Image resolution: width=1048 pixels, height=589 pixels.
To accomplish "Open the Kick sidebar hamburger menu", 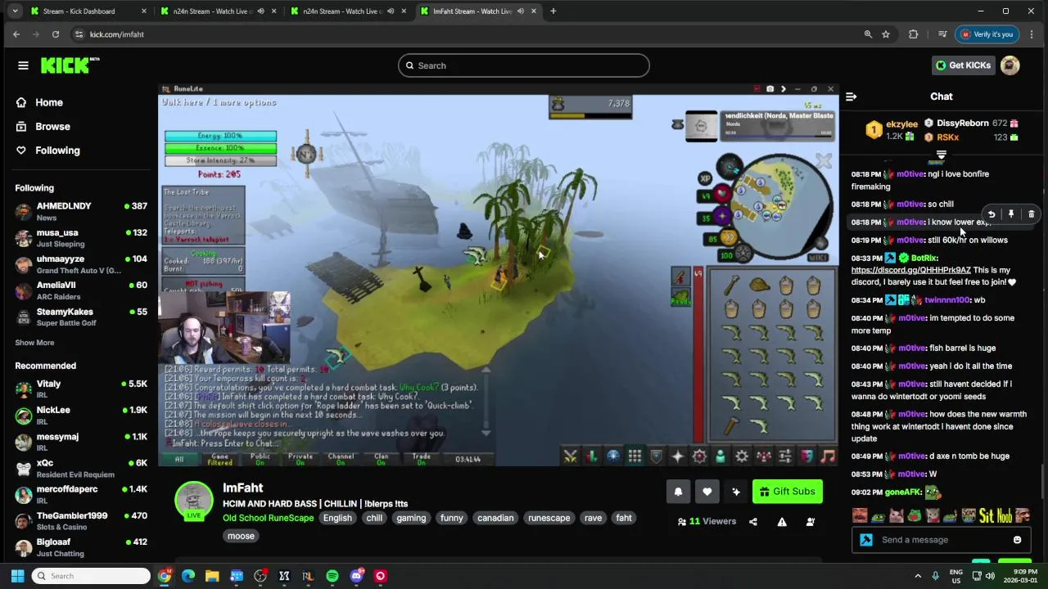I will pyautogui.click(x=23, y=65).
